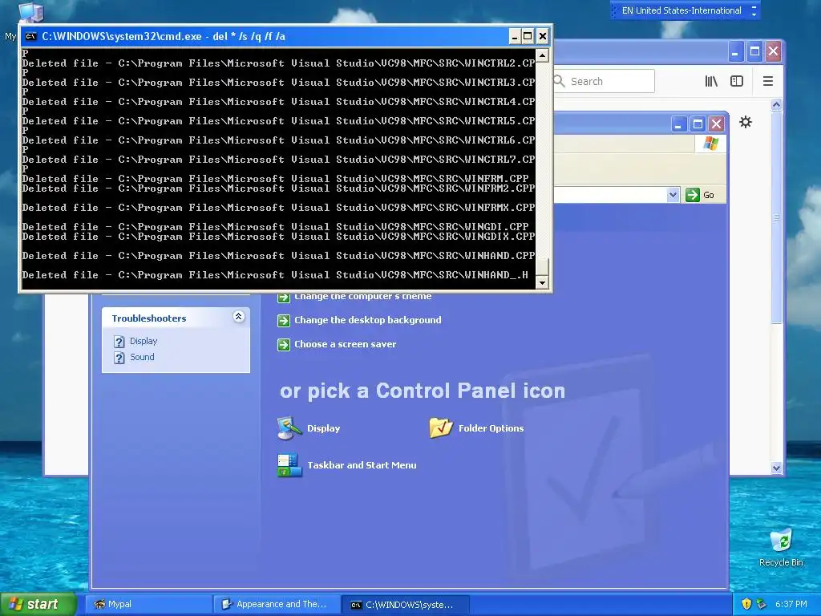Click the Sound troubleshooter help icon
Image resolution: width=821 pixels, height=616 pixels.
[x=119, y=358]
